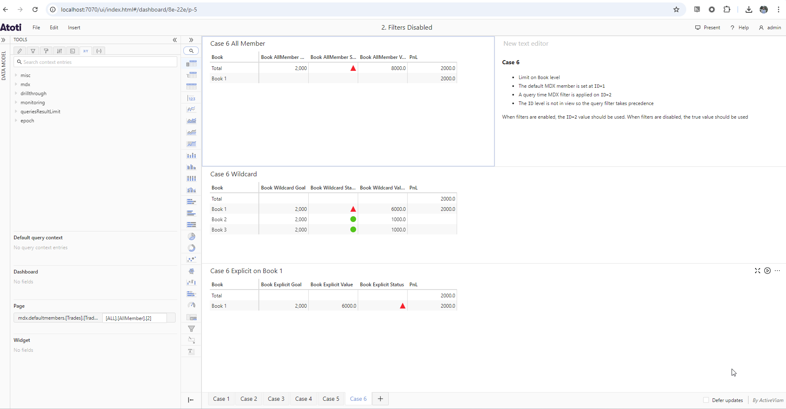This screenshot has width=786, height=409.
Task: Select the KPI 123 widget icon
Action: [x=191, y=98]
